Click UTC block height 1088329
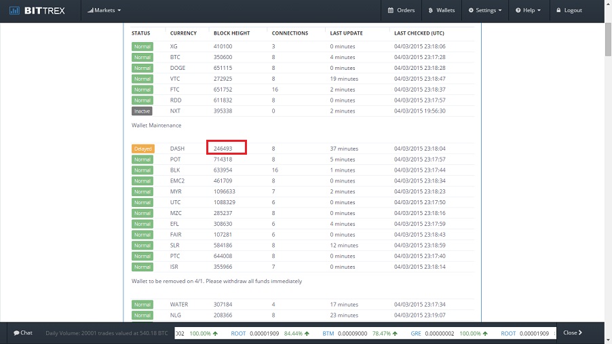The width and height of the screenshot is (612, 344). 224,202
